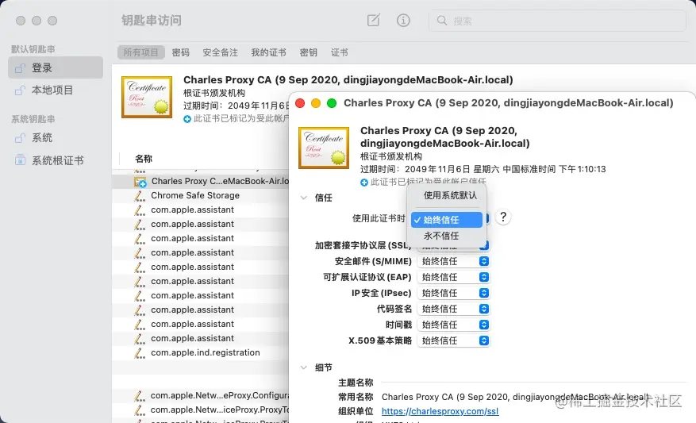Click the key icon beside Chrome Safe Storage
The image size is (696, 423).
click(x=140, y=196)
